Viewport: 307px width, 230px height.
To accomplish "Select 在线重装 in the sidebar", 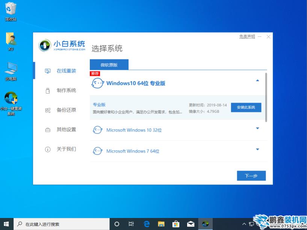I will [67, 71].
